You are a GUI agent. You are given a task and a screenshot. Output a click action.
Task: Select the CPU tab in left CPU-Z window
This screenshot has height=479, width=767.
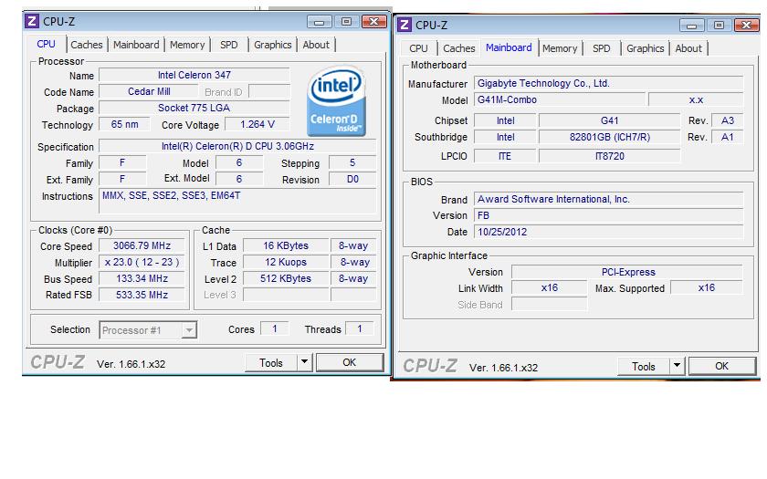click(46, 44)
